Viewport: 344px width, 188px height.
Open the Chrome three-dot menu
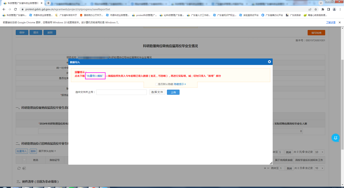click(x=340, y=9)
